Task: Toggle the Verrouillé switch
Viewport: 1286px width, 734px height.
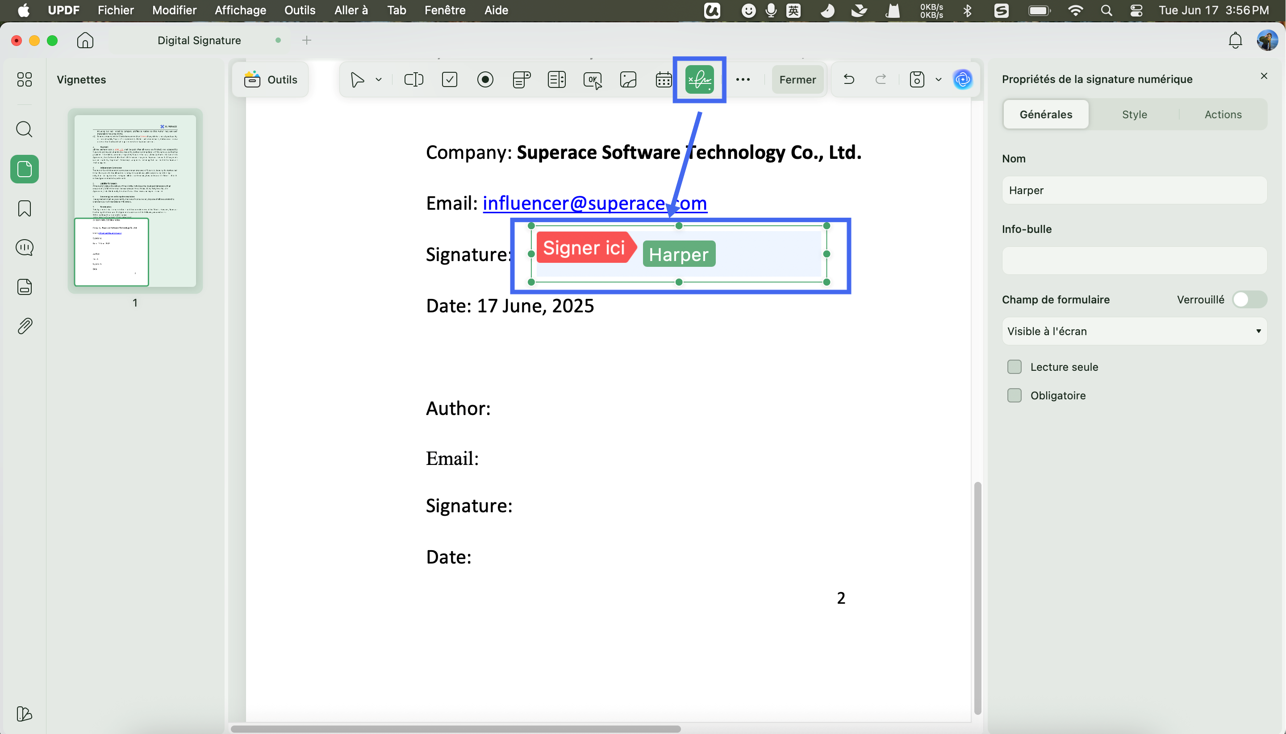Action: coord(1249,299)
